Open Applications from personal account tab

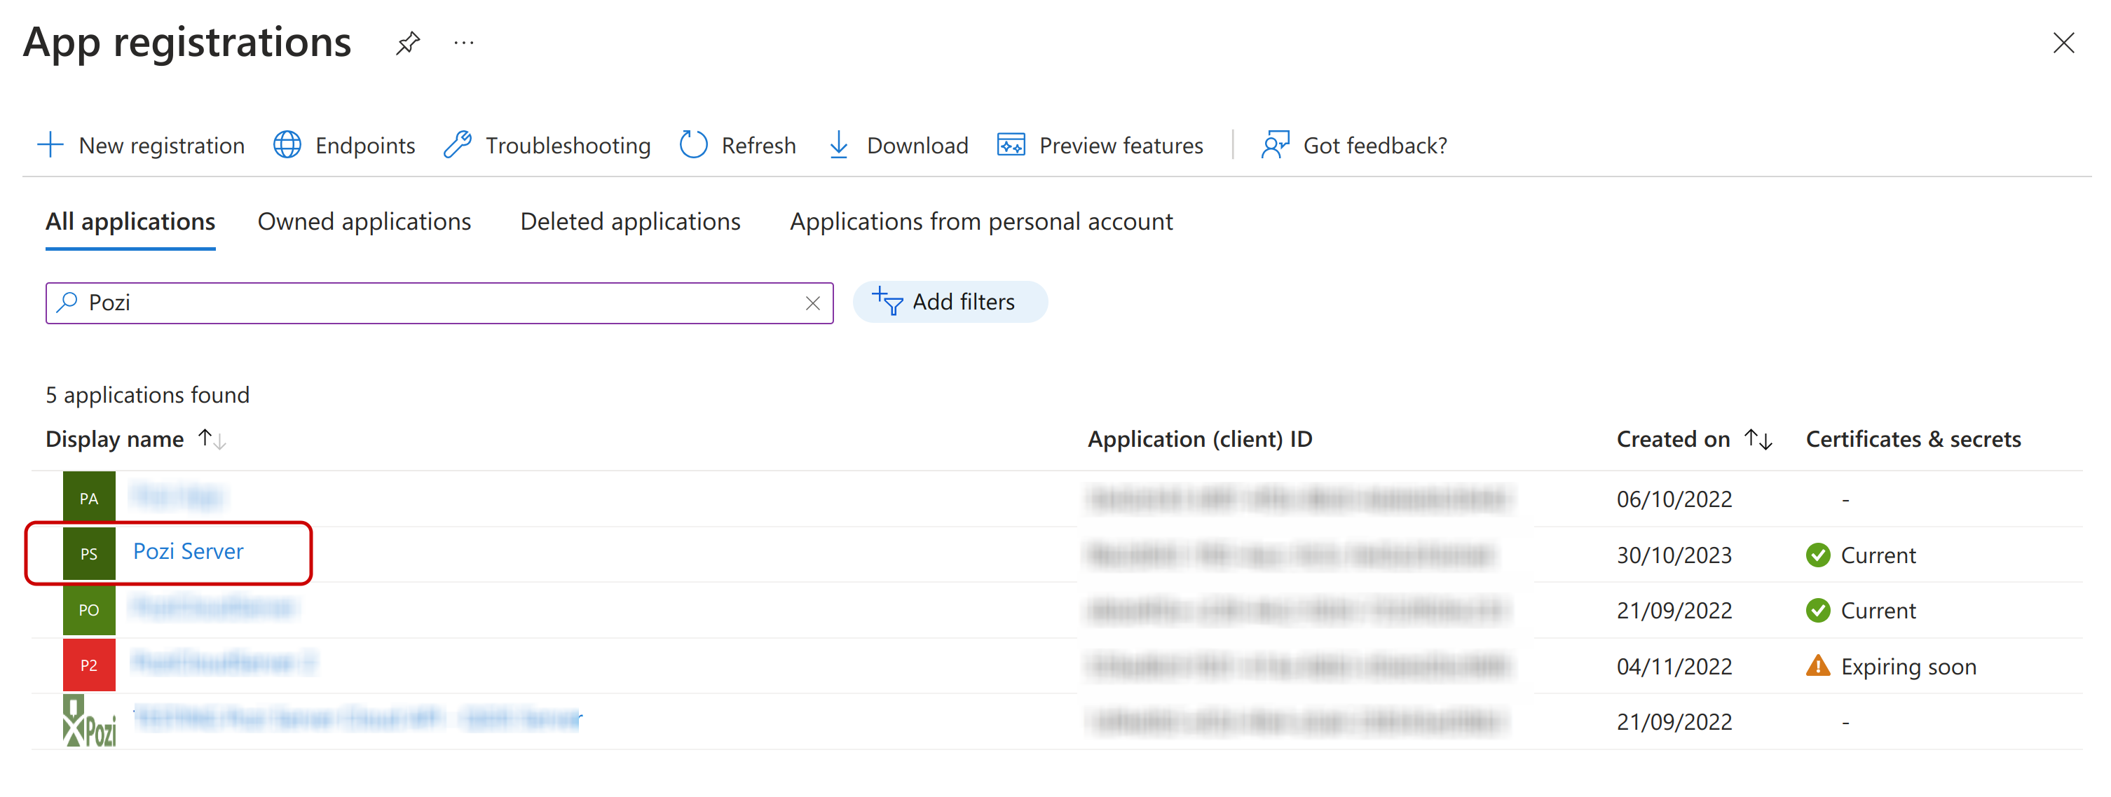coord(980,221)
